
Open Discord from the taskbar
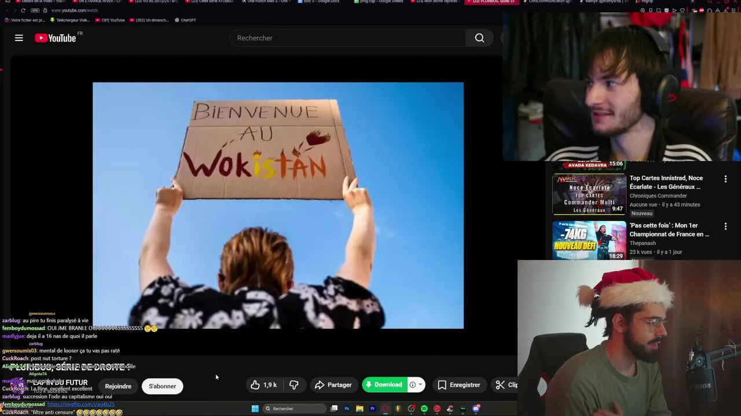point(475,408)
